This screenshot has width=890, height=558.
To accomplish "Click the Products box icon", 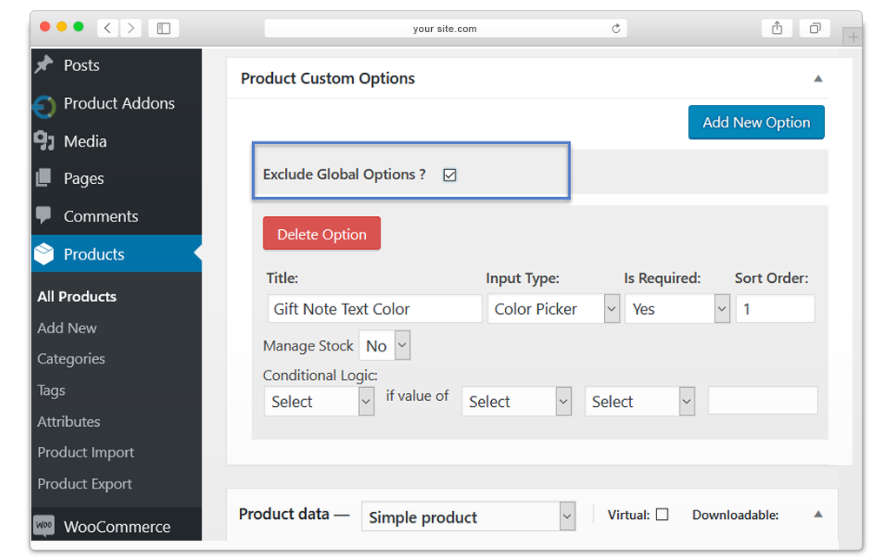I will (x=43, y=253).
